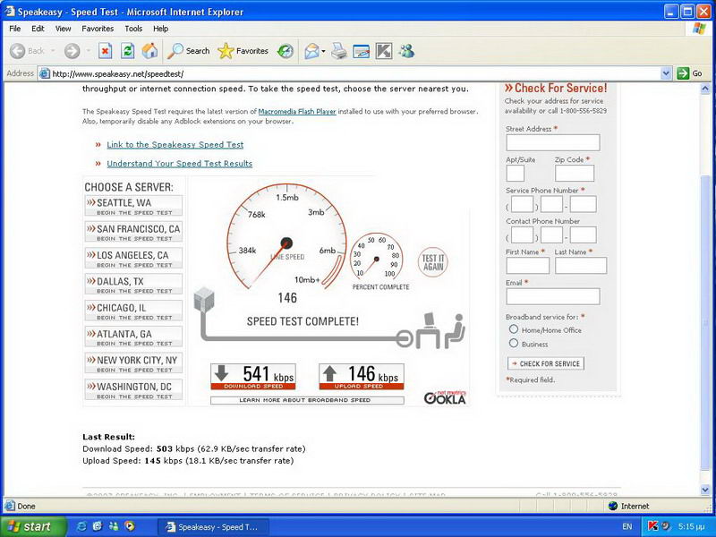
Task: Stop page loading with red X icon
Action: pos(105,51)
